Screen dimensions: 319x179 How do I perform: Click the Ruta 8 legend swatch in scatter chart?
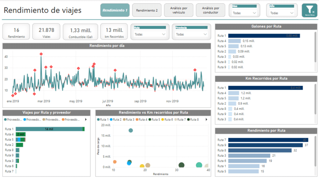pyautogui.click(x=188, y=120)
